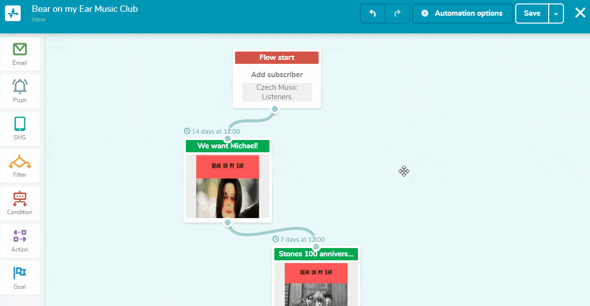This screenshot has width=590, height=306.
Task: Select the Condition block
Action: 20,203
